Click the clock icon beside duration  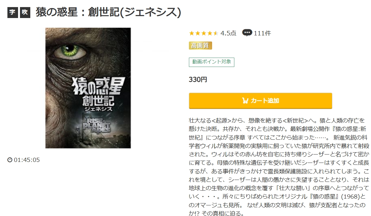10,160
